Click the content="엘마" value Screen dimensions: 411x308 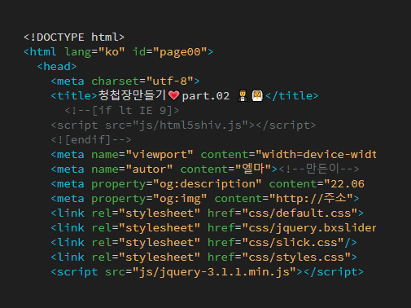point(225,169)
